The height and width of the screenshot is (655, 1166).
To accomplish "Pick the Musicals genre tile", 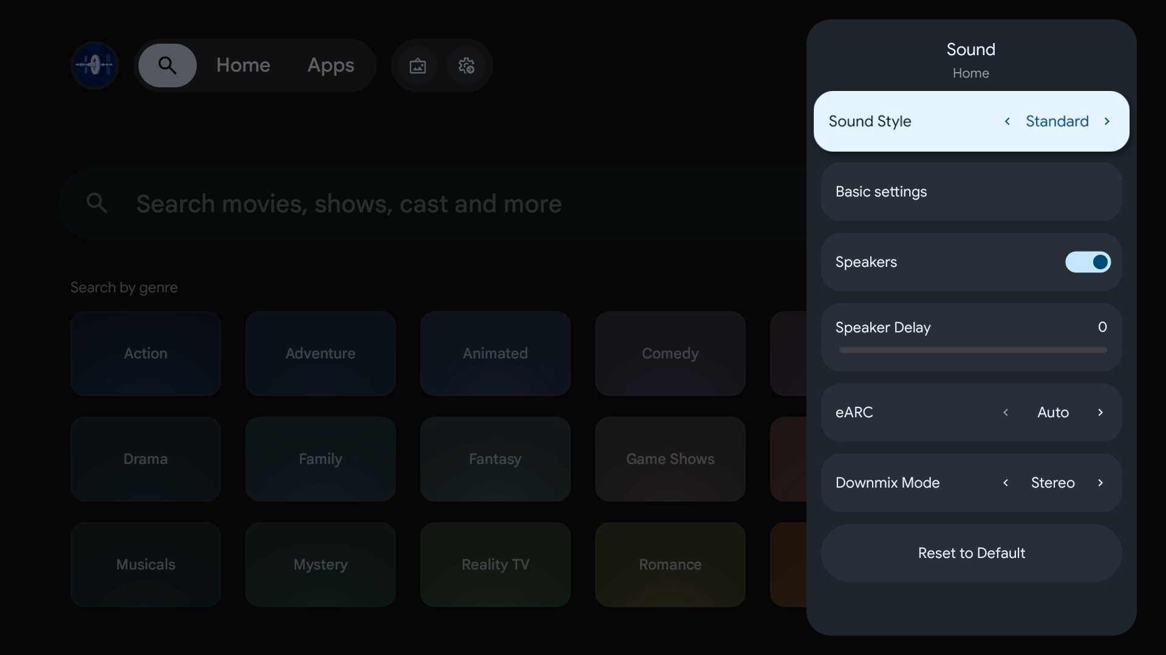I will [146, 565].
